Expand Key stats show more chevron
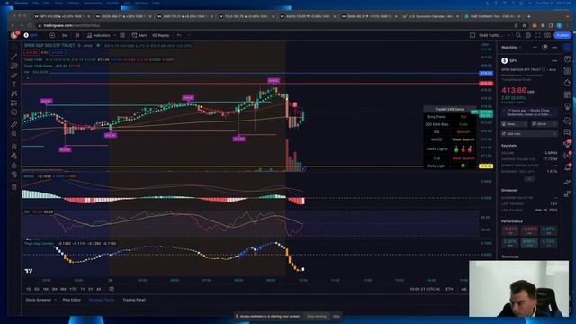 (529, 179)
